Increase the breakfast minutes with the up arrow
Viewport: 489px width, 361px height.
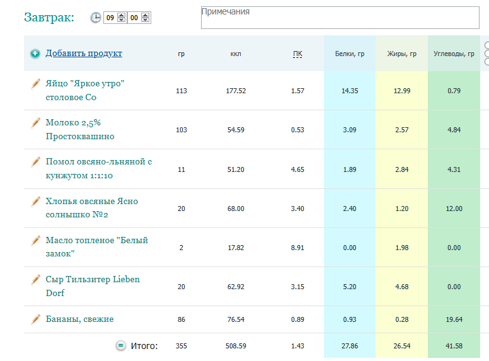[x=146, y=15]
